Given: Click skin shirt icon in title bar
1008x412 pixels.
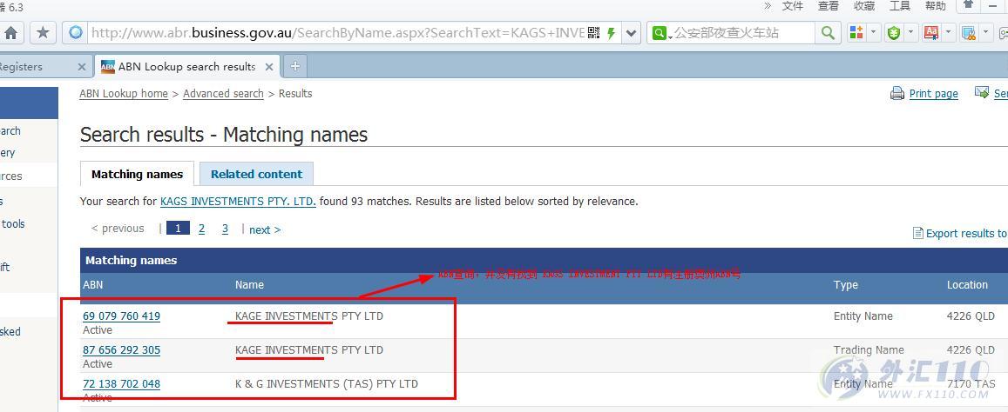Looking at the screenshot, I should (x=968, y=5).
